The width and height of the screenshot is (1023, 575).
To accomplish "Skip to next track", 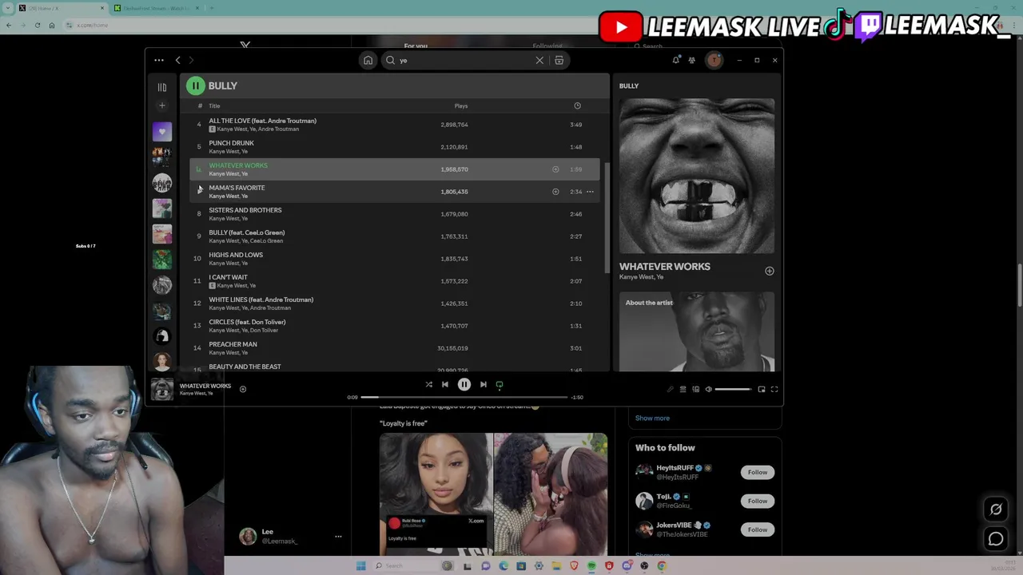I will tap(483, 384).
